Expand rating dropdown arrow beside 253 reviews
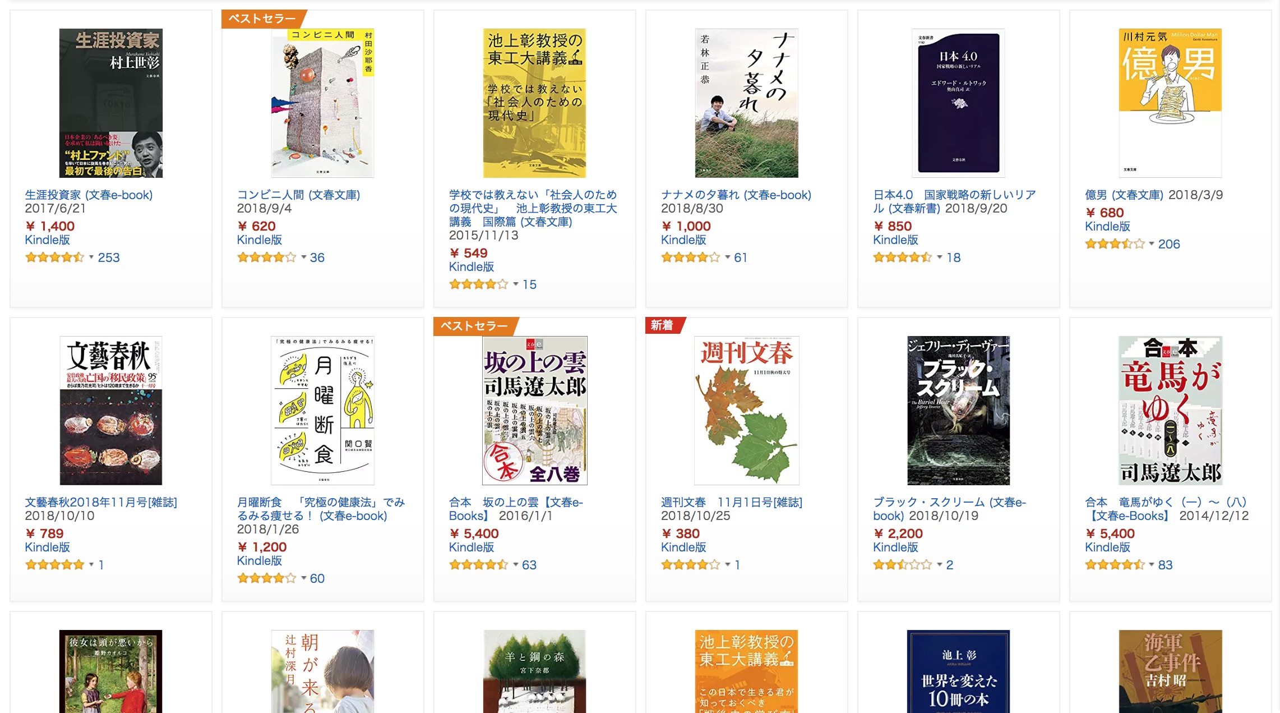Viewport: 1280px width, 713px height. [x=91, y=257]
